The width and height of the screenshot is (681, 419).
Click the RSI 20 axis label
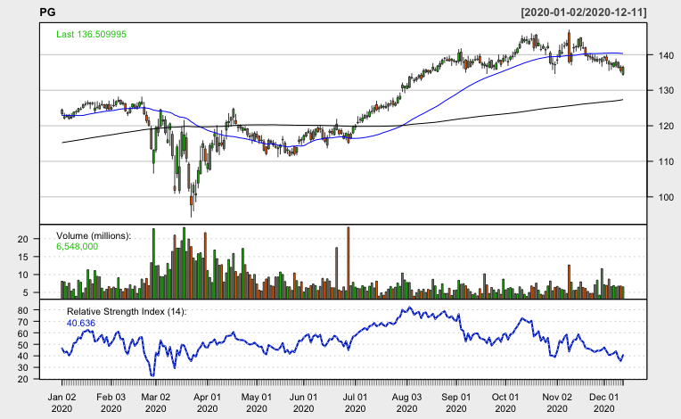[23, 379]
